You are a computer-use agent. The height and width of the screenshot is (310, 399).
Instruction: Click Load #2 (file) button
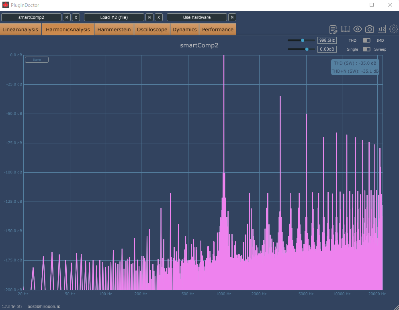(x=114, y=17)
